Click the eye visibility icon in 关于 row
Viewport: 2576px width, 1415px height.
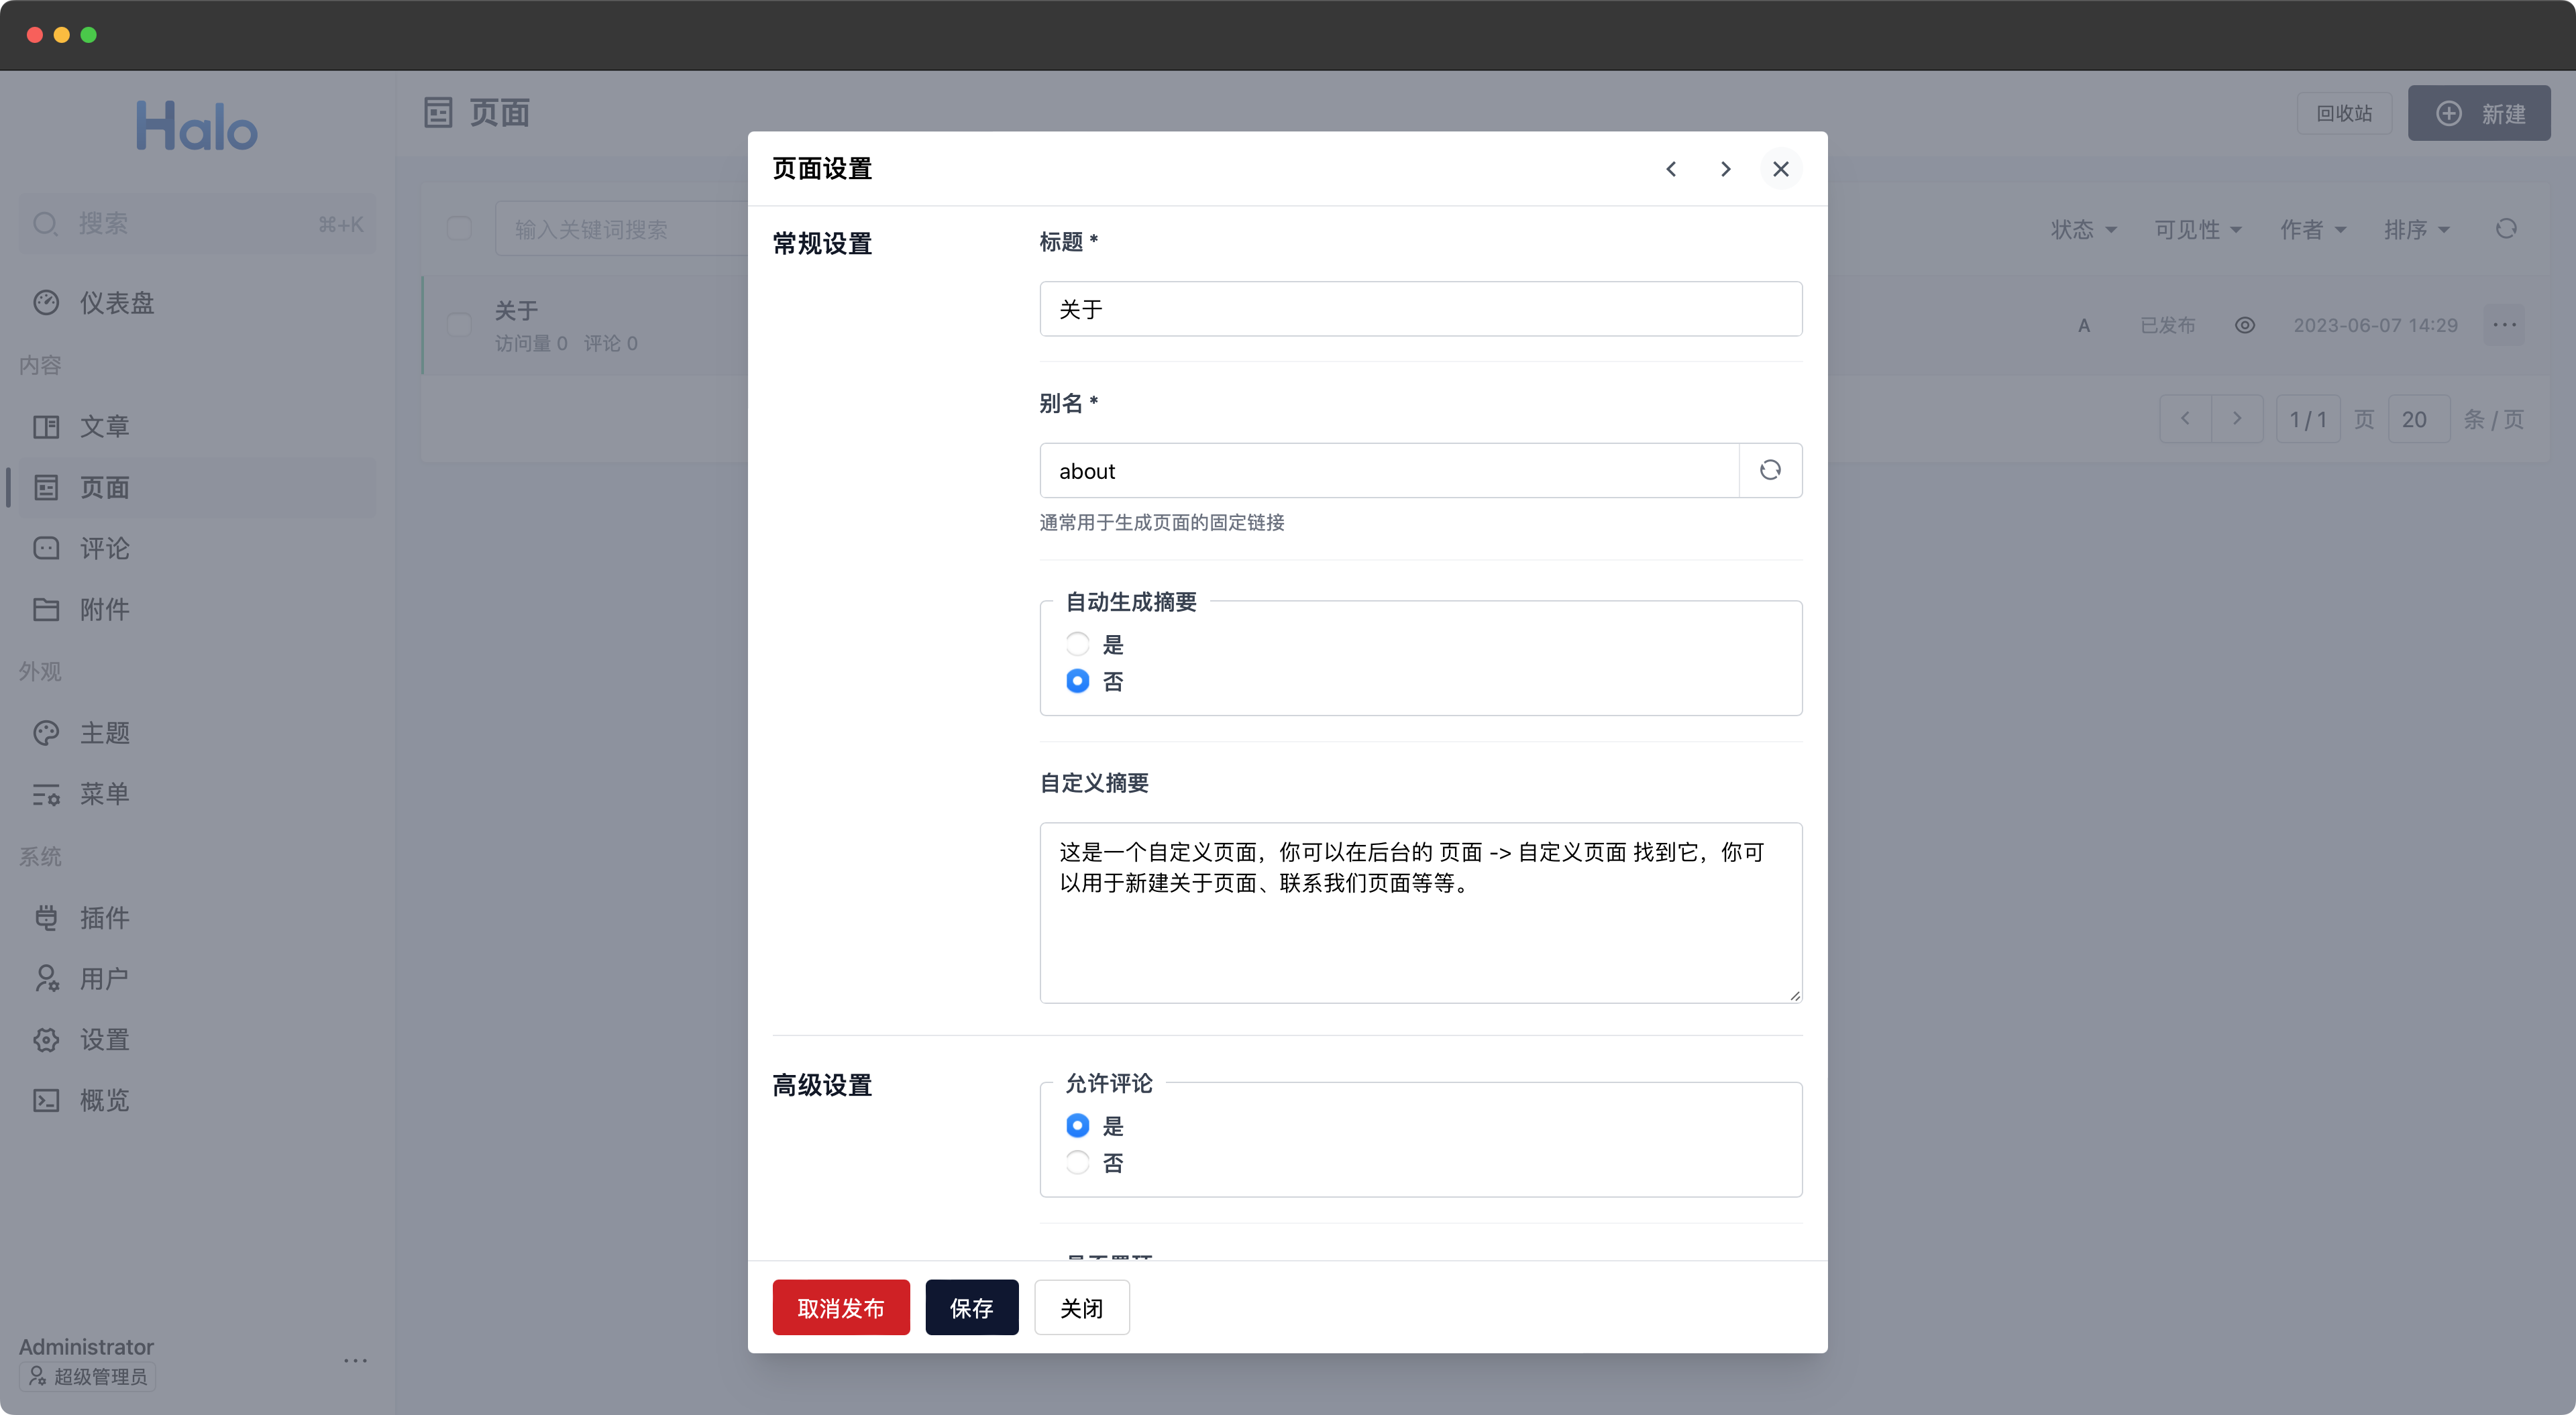2245,326
